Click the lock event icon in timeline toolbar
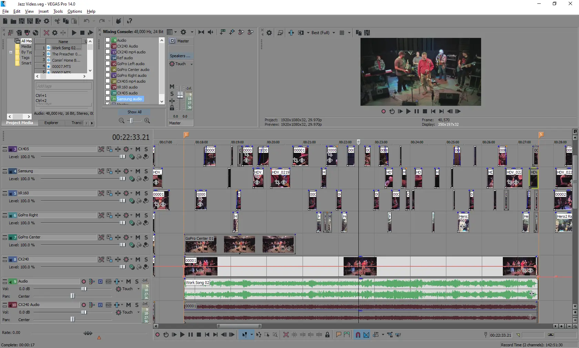 (x=327, y=335)
